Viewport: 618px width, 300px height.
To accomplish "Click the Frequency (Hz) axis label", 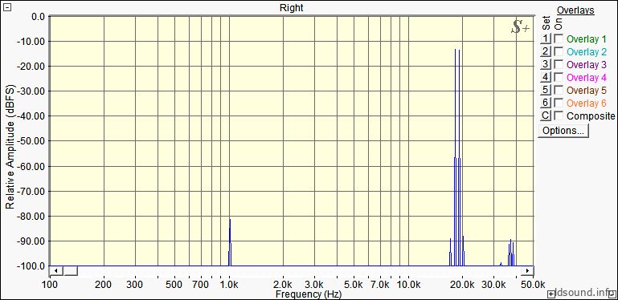I will coord(309,294).
